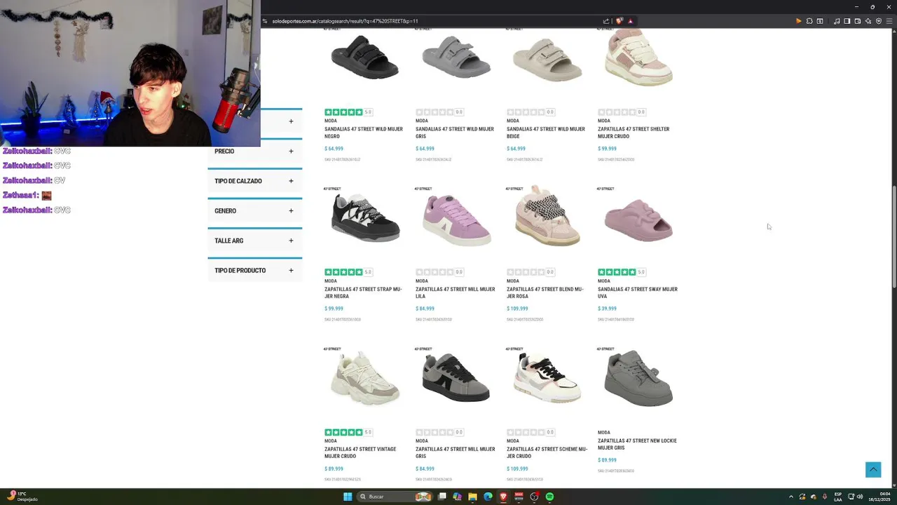897x505 pixels.
Task: Click the Vintage cream sneaker product image
Action: tap(364, 379)
